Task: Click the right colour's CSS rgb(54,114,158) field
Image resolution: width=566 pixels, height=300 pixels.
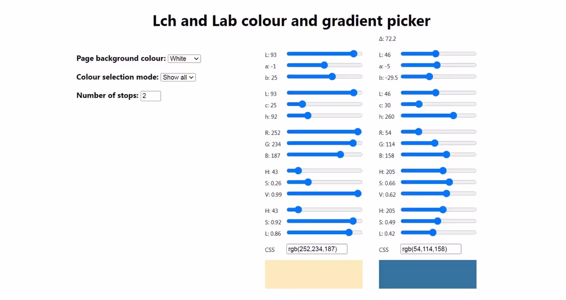Action: pos(431,249)
